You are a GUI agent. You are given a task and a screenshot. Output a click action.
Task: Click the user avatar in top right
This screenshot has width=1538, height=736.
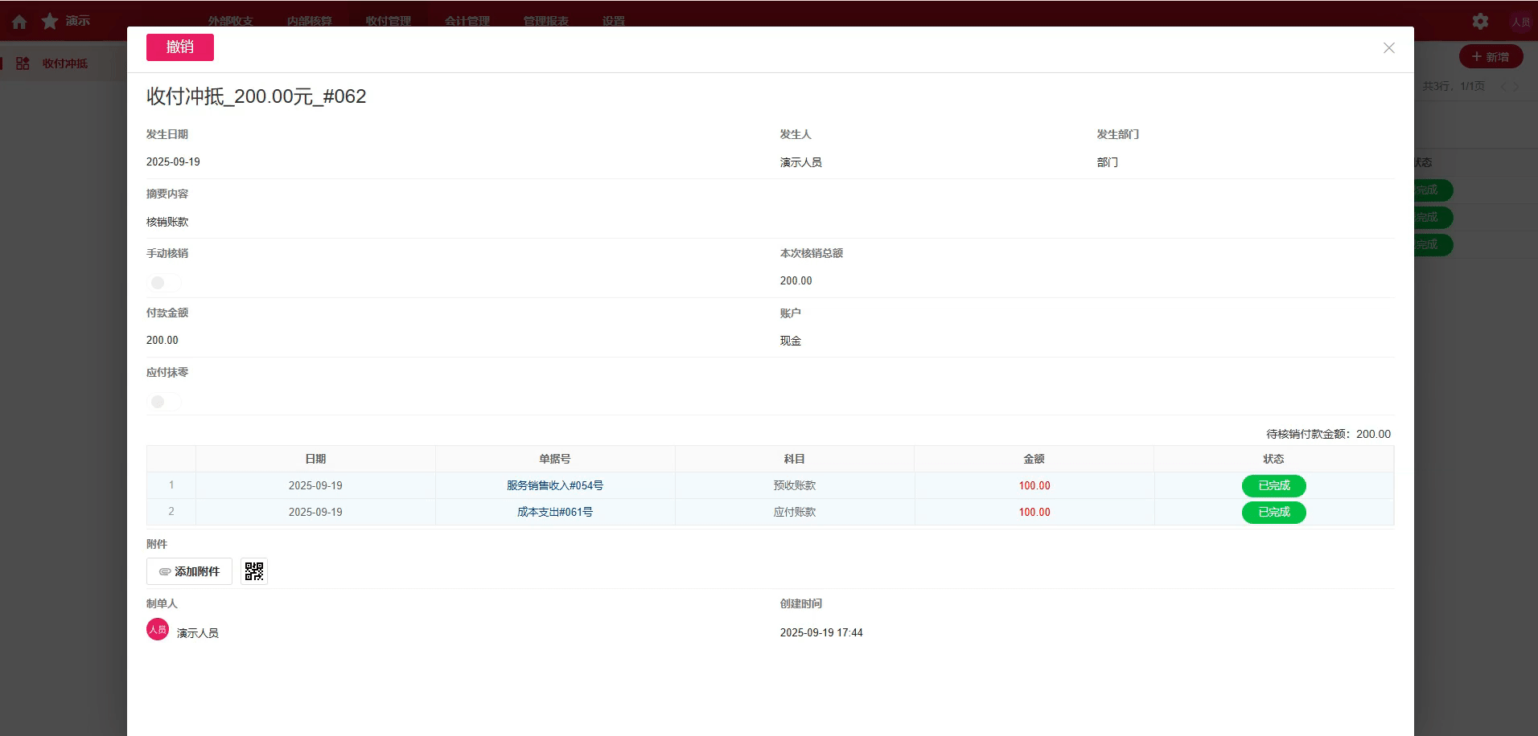pos(1519,22)
